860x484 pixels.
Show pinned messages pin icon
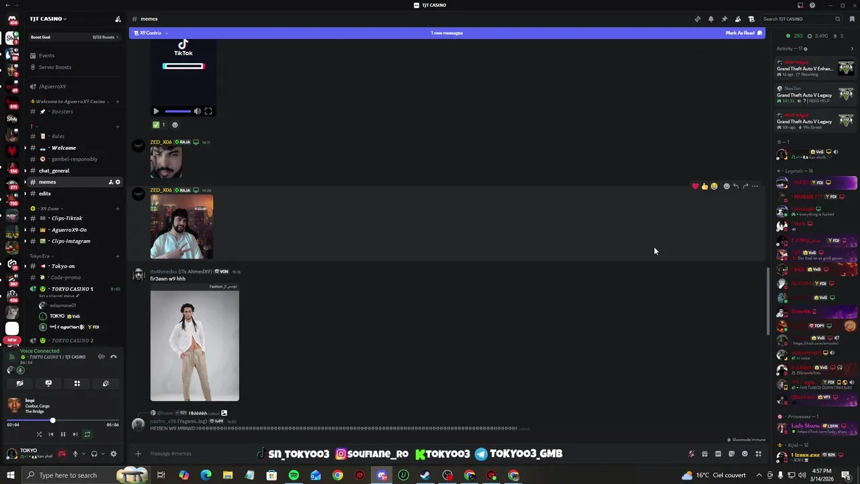(x=724, y=19)
